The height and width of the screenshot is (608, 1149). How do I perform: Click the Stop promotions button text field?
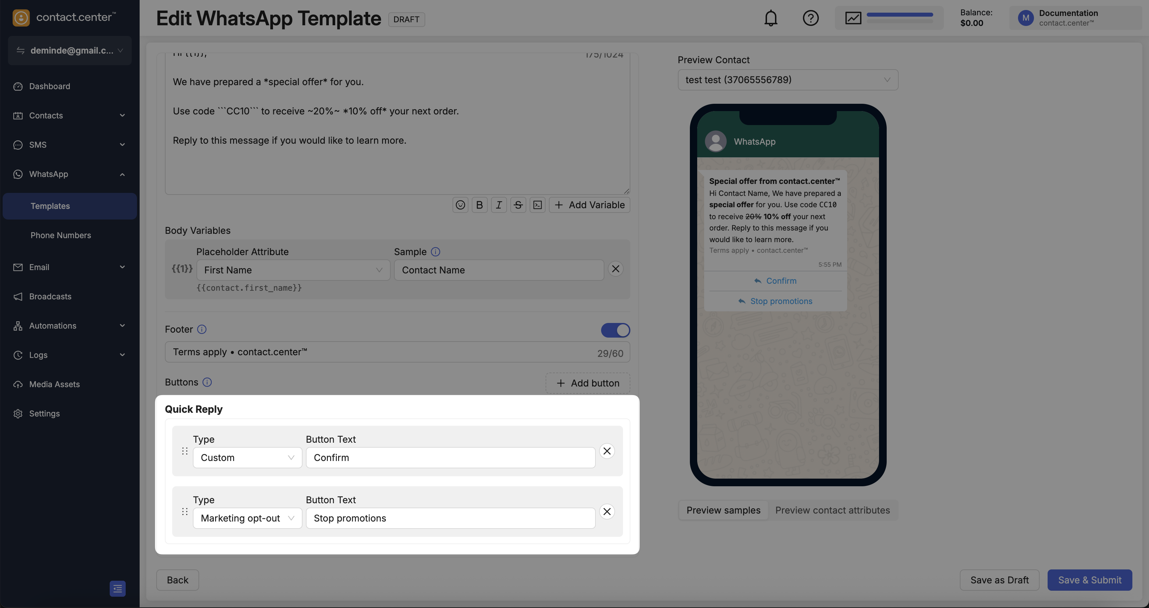tap(450, 518)
